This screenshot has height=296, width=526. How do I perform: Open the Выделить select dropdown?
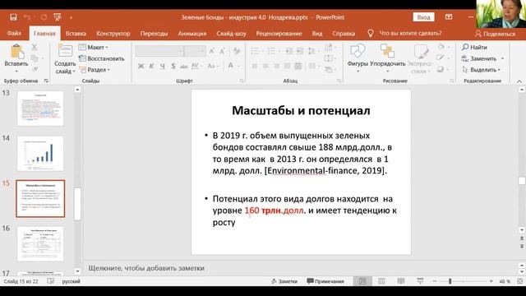481,70
